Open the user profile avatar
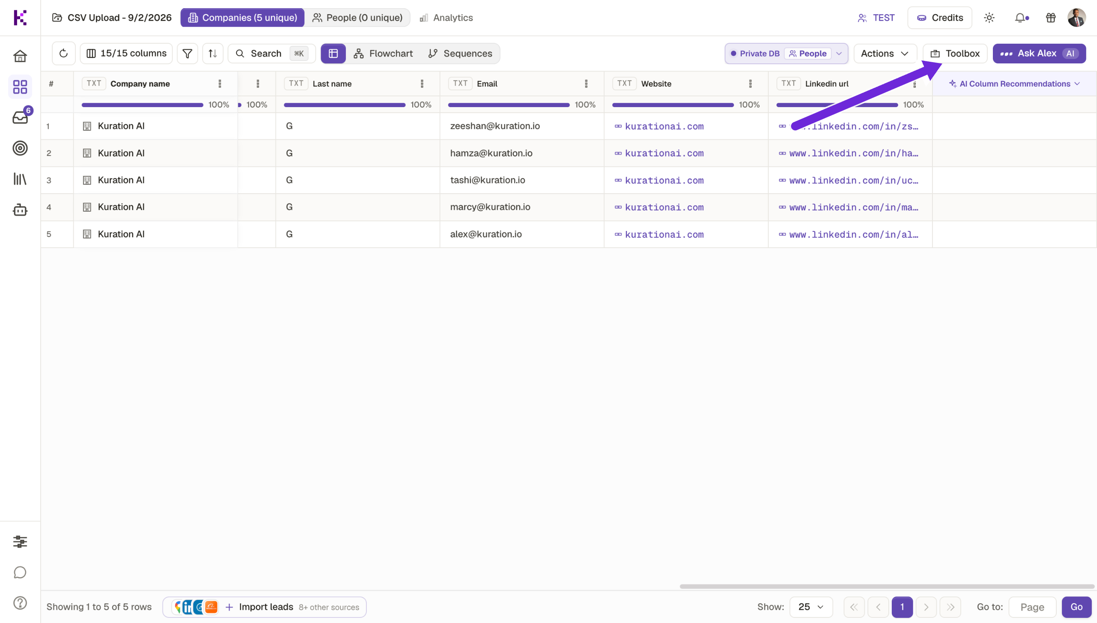Screen dimensions: 1097x623 1076,18
